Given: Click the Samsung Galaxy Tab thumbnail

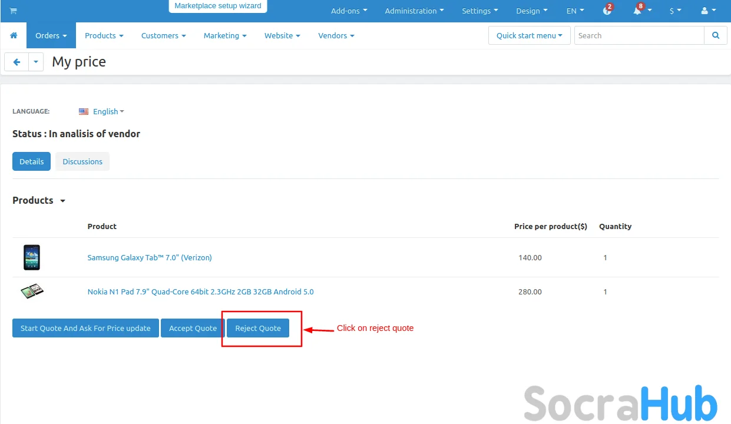Looking at the screenshot, I should point(32,257).
